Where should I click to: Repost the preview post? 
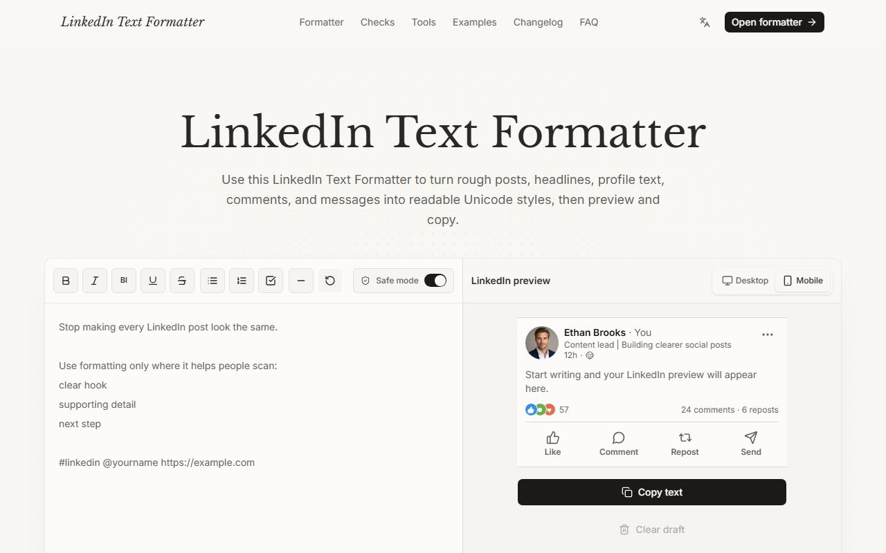pyautogui.click(x=685, y=444)
